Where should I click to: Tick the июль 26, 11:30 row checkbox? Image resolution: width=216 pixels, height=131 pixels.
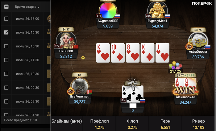(x=6, y=60)
